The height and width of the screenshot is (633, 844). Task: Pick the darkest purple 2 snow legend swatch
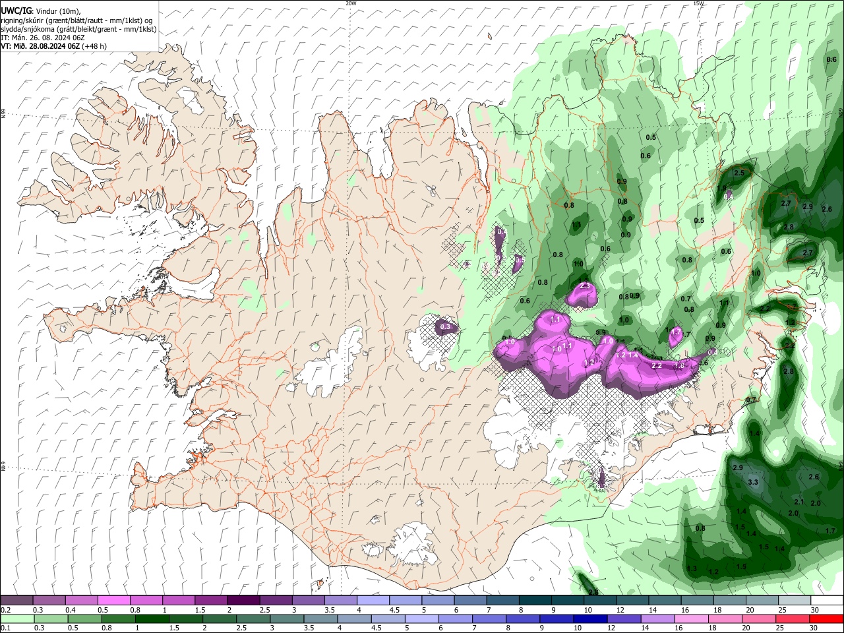pos(243,600)
